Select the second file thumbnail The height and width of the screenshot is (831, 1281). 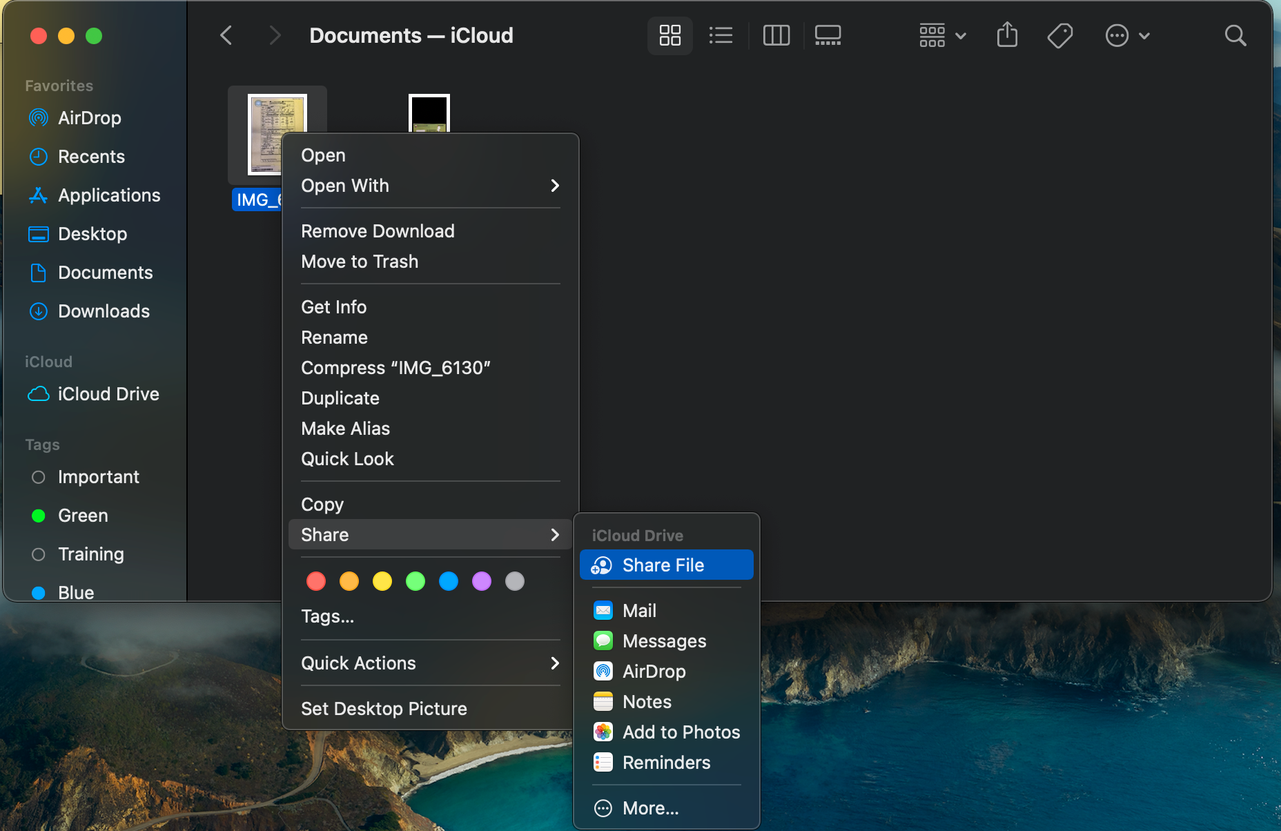pos(429,114)
